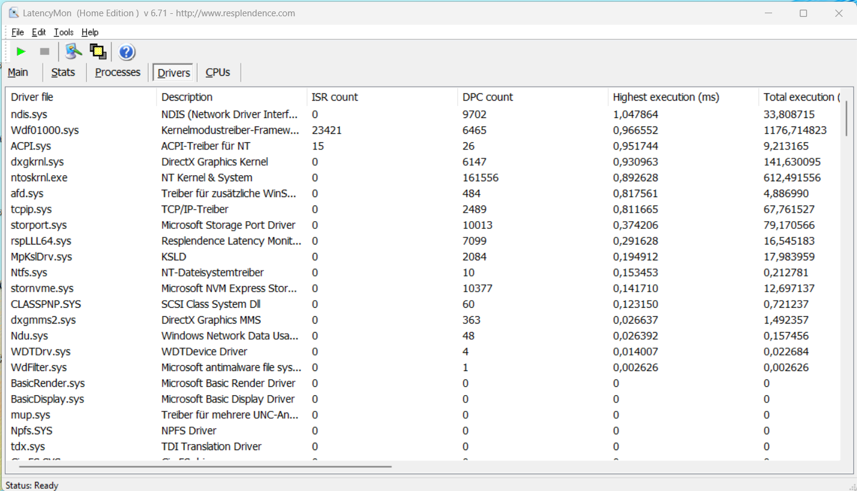This screenshot has height=491, width=857.
Task: Click DPC count value 10377
Action: point(478,289)
